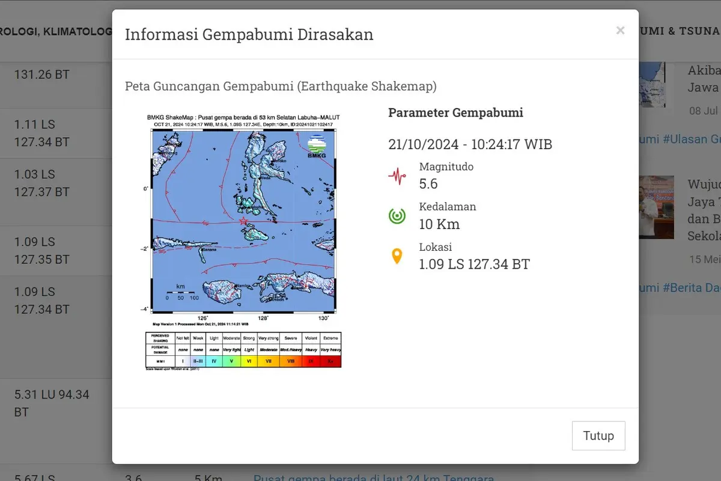
Task: Click the Kedalaman label
Action: [x=448, y=206]
